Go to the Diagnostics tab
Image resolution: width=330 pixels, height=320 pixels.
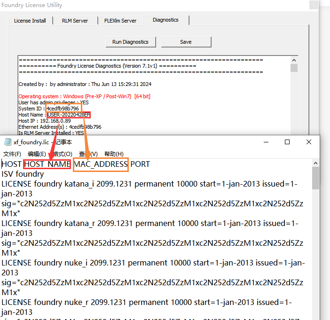(x=165, y=20)
